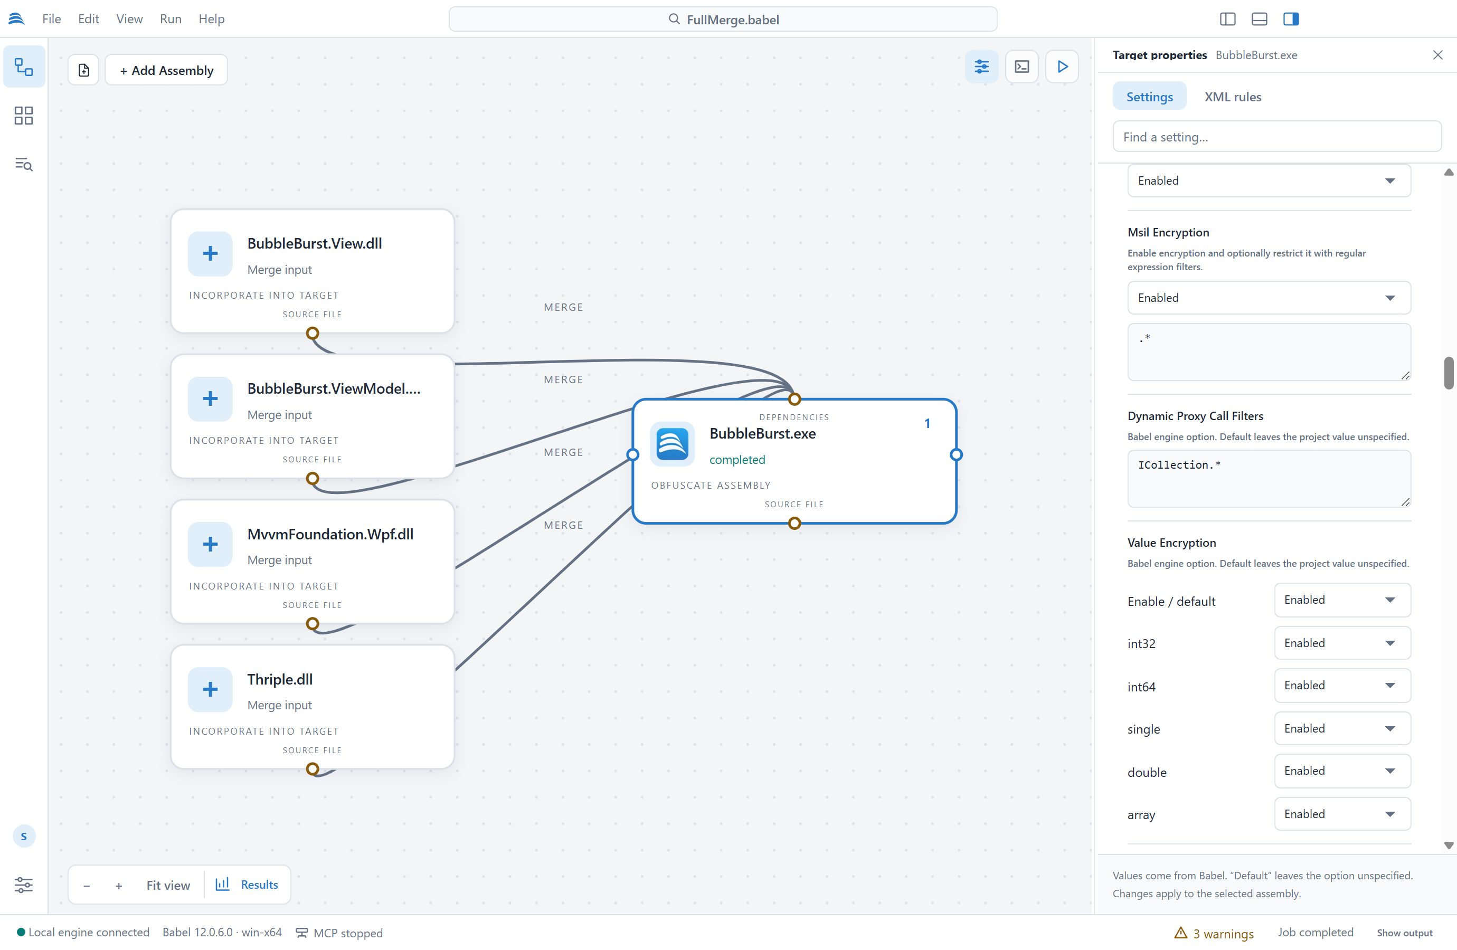Open the pipeline graph view in sidebar

pyautogui.click(x=24, y=66)
